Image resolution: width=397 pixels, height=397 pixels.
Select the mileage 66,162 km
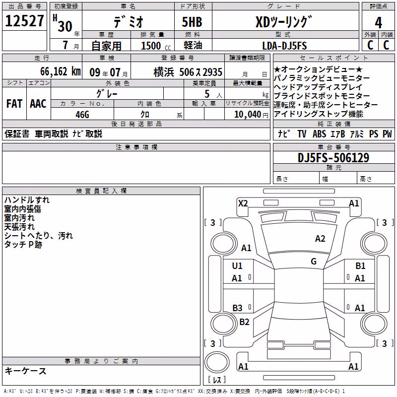pos(61,71)
